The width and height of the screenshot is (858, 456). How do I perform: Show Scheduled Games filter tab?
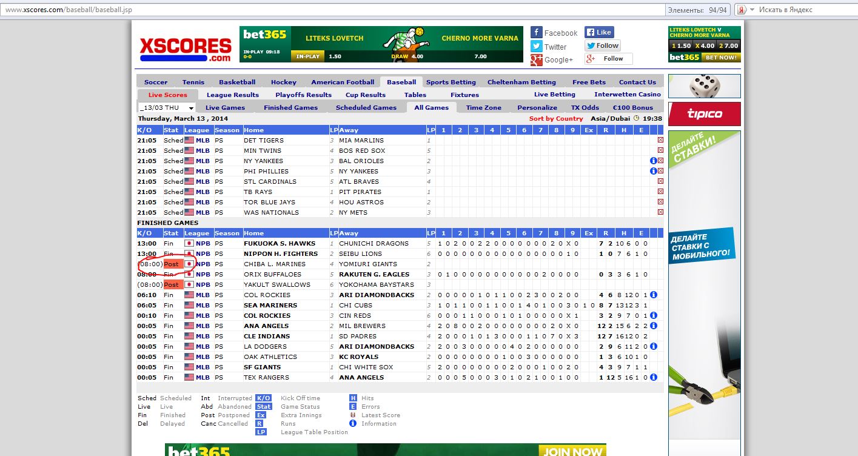click(366, 107)
